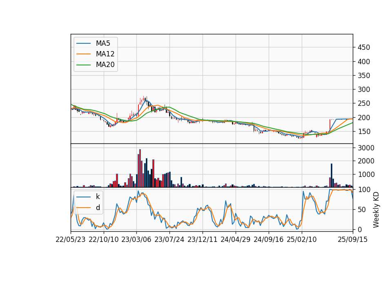The width and height of the screenshot is (392, 282).
Task: Click the d legend label
Action: click(x=98, y=208)
